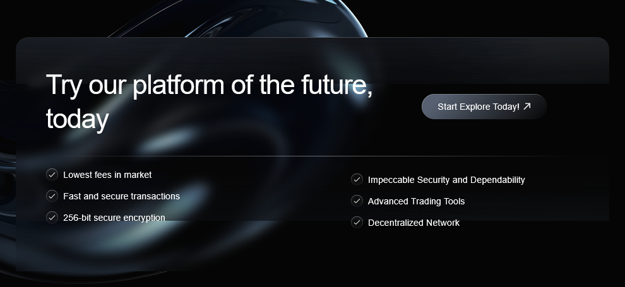Click the diagonal arrow icon in the Start Explore button
Image resolution: width=625 pixels, height=287 pixels.
(527, 106)
